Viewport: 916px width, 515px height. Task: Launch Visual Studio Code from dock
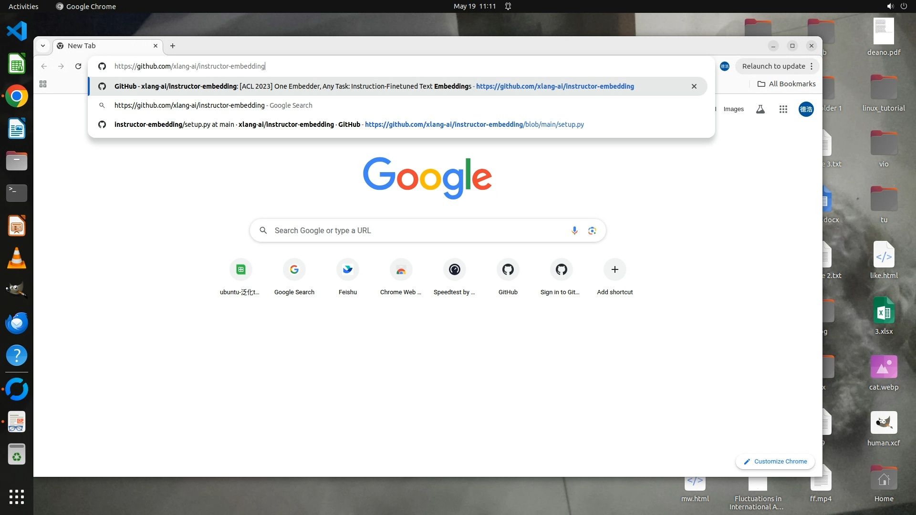tap(17, 31)
